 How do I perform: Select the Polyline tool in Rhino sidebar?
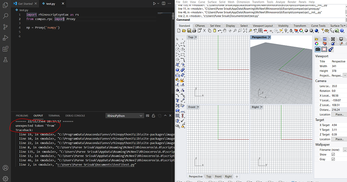pos(178,44)
